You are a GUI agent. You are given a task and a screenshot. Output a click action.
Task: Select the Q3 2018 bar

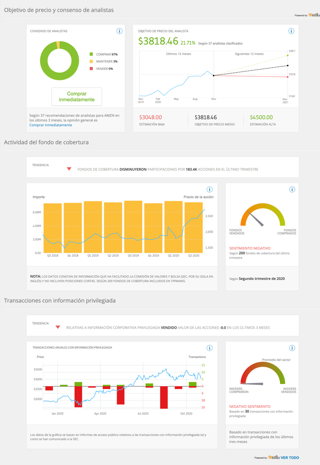point(53,228)
